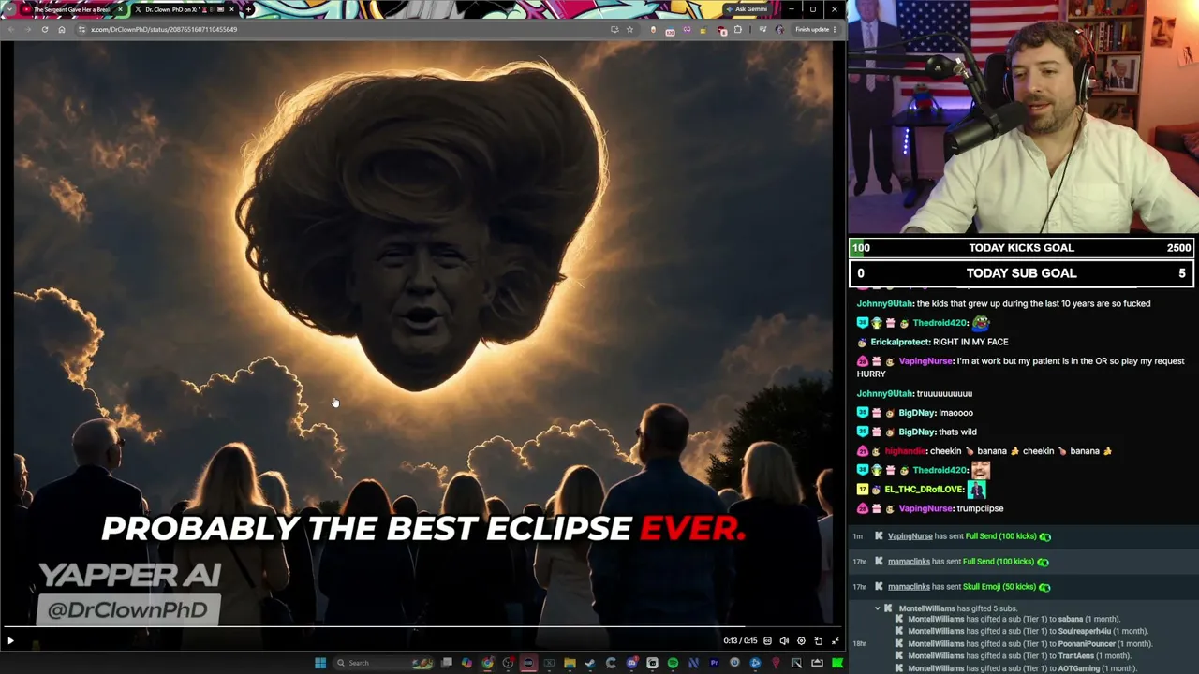
Task: Collapse MontellWilliams gifted subs list
Action: coord(878,608)
